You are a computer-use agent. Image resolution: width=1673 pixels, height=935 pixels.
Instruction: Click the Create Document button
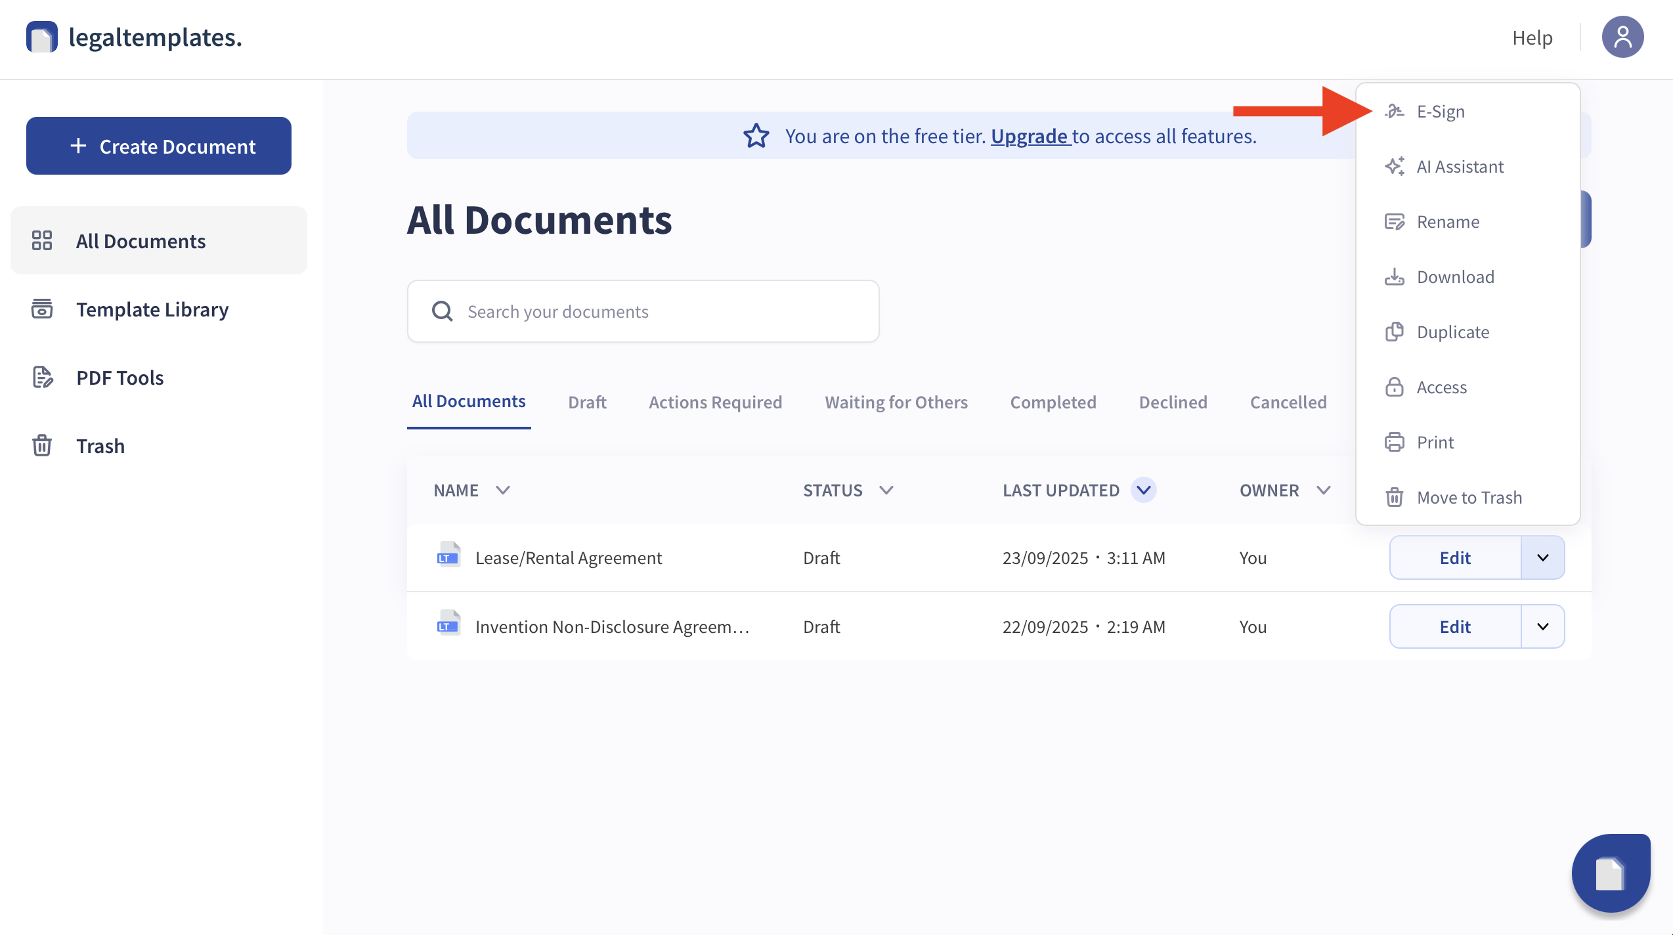tap(159, 146)
